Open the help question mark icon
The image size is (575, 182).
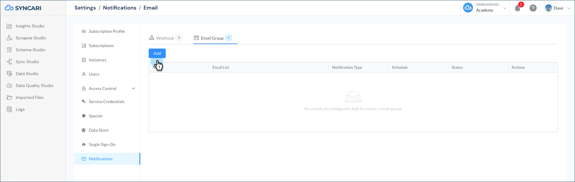[x=533, y=8]
